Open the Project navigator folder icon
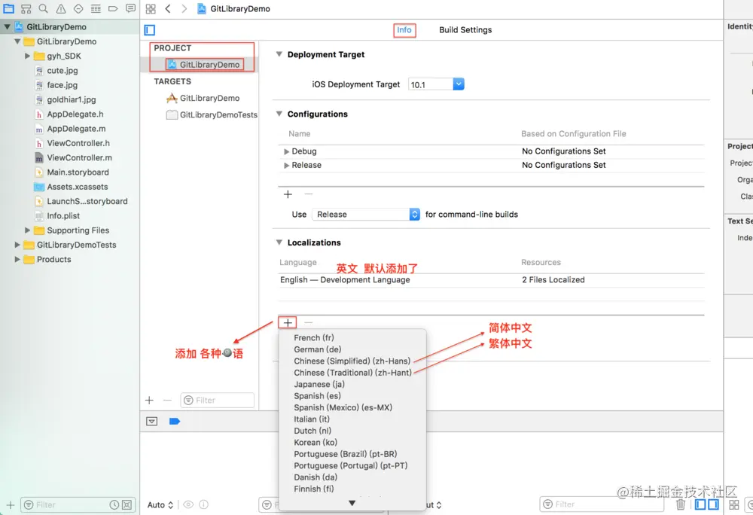This screenshot has height=515, width=753. (x=8, y=8)
